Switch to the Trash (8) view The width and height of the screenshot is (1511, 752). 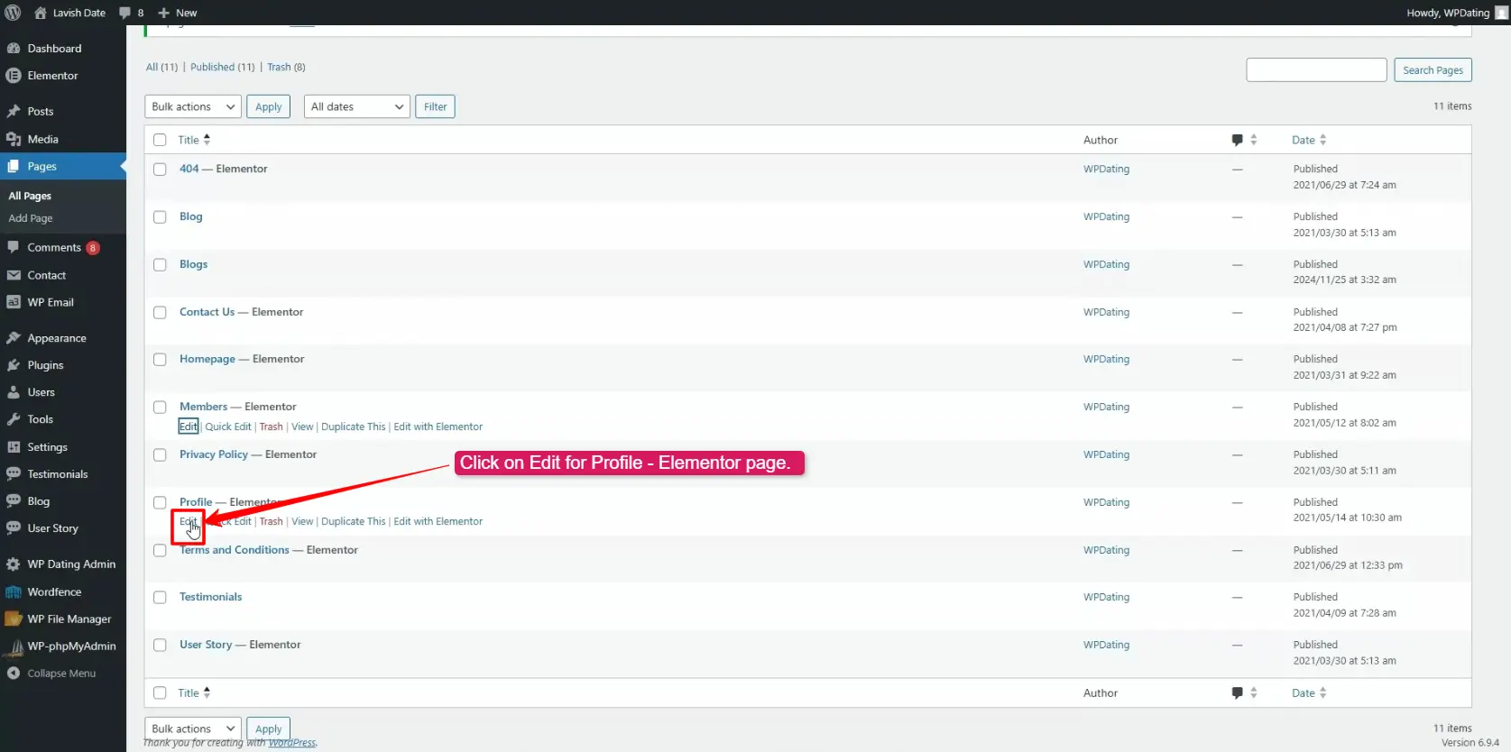[x=285, y=67]
